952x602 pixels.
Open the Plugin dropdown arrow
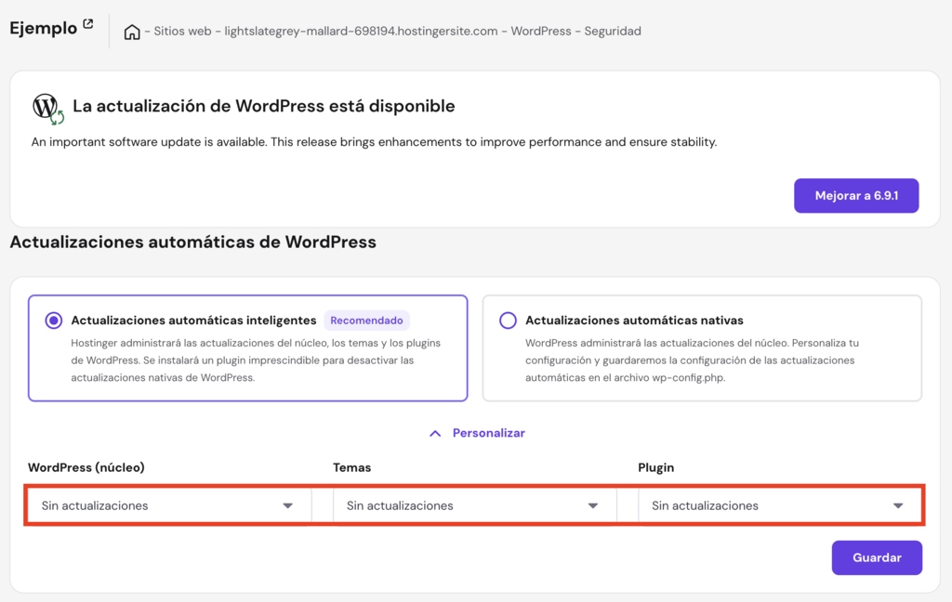click(898, 505)
